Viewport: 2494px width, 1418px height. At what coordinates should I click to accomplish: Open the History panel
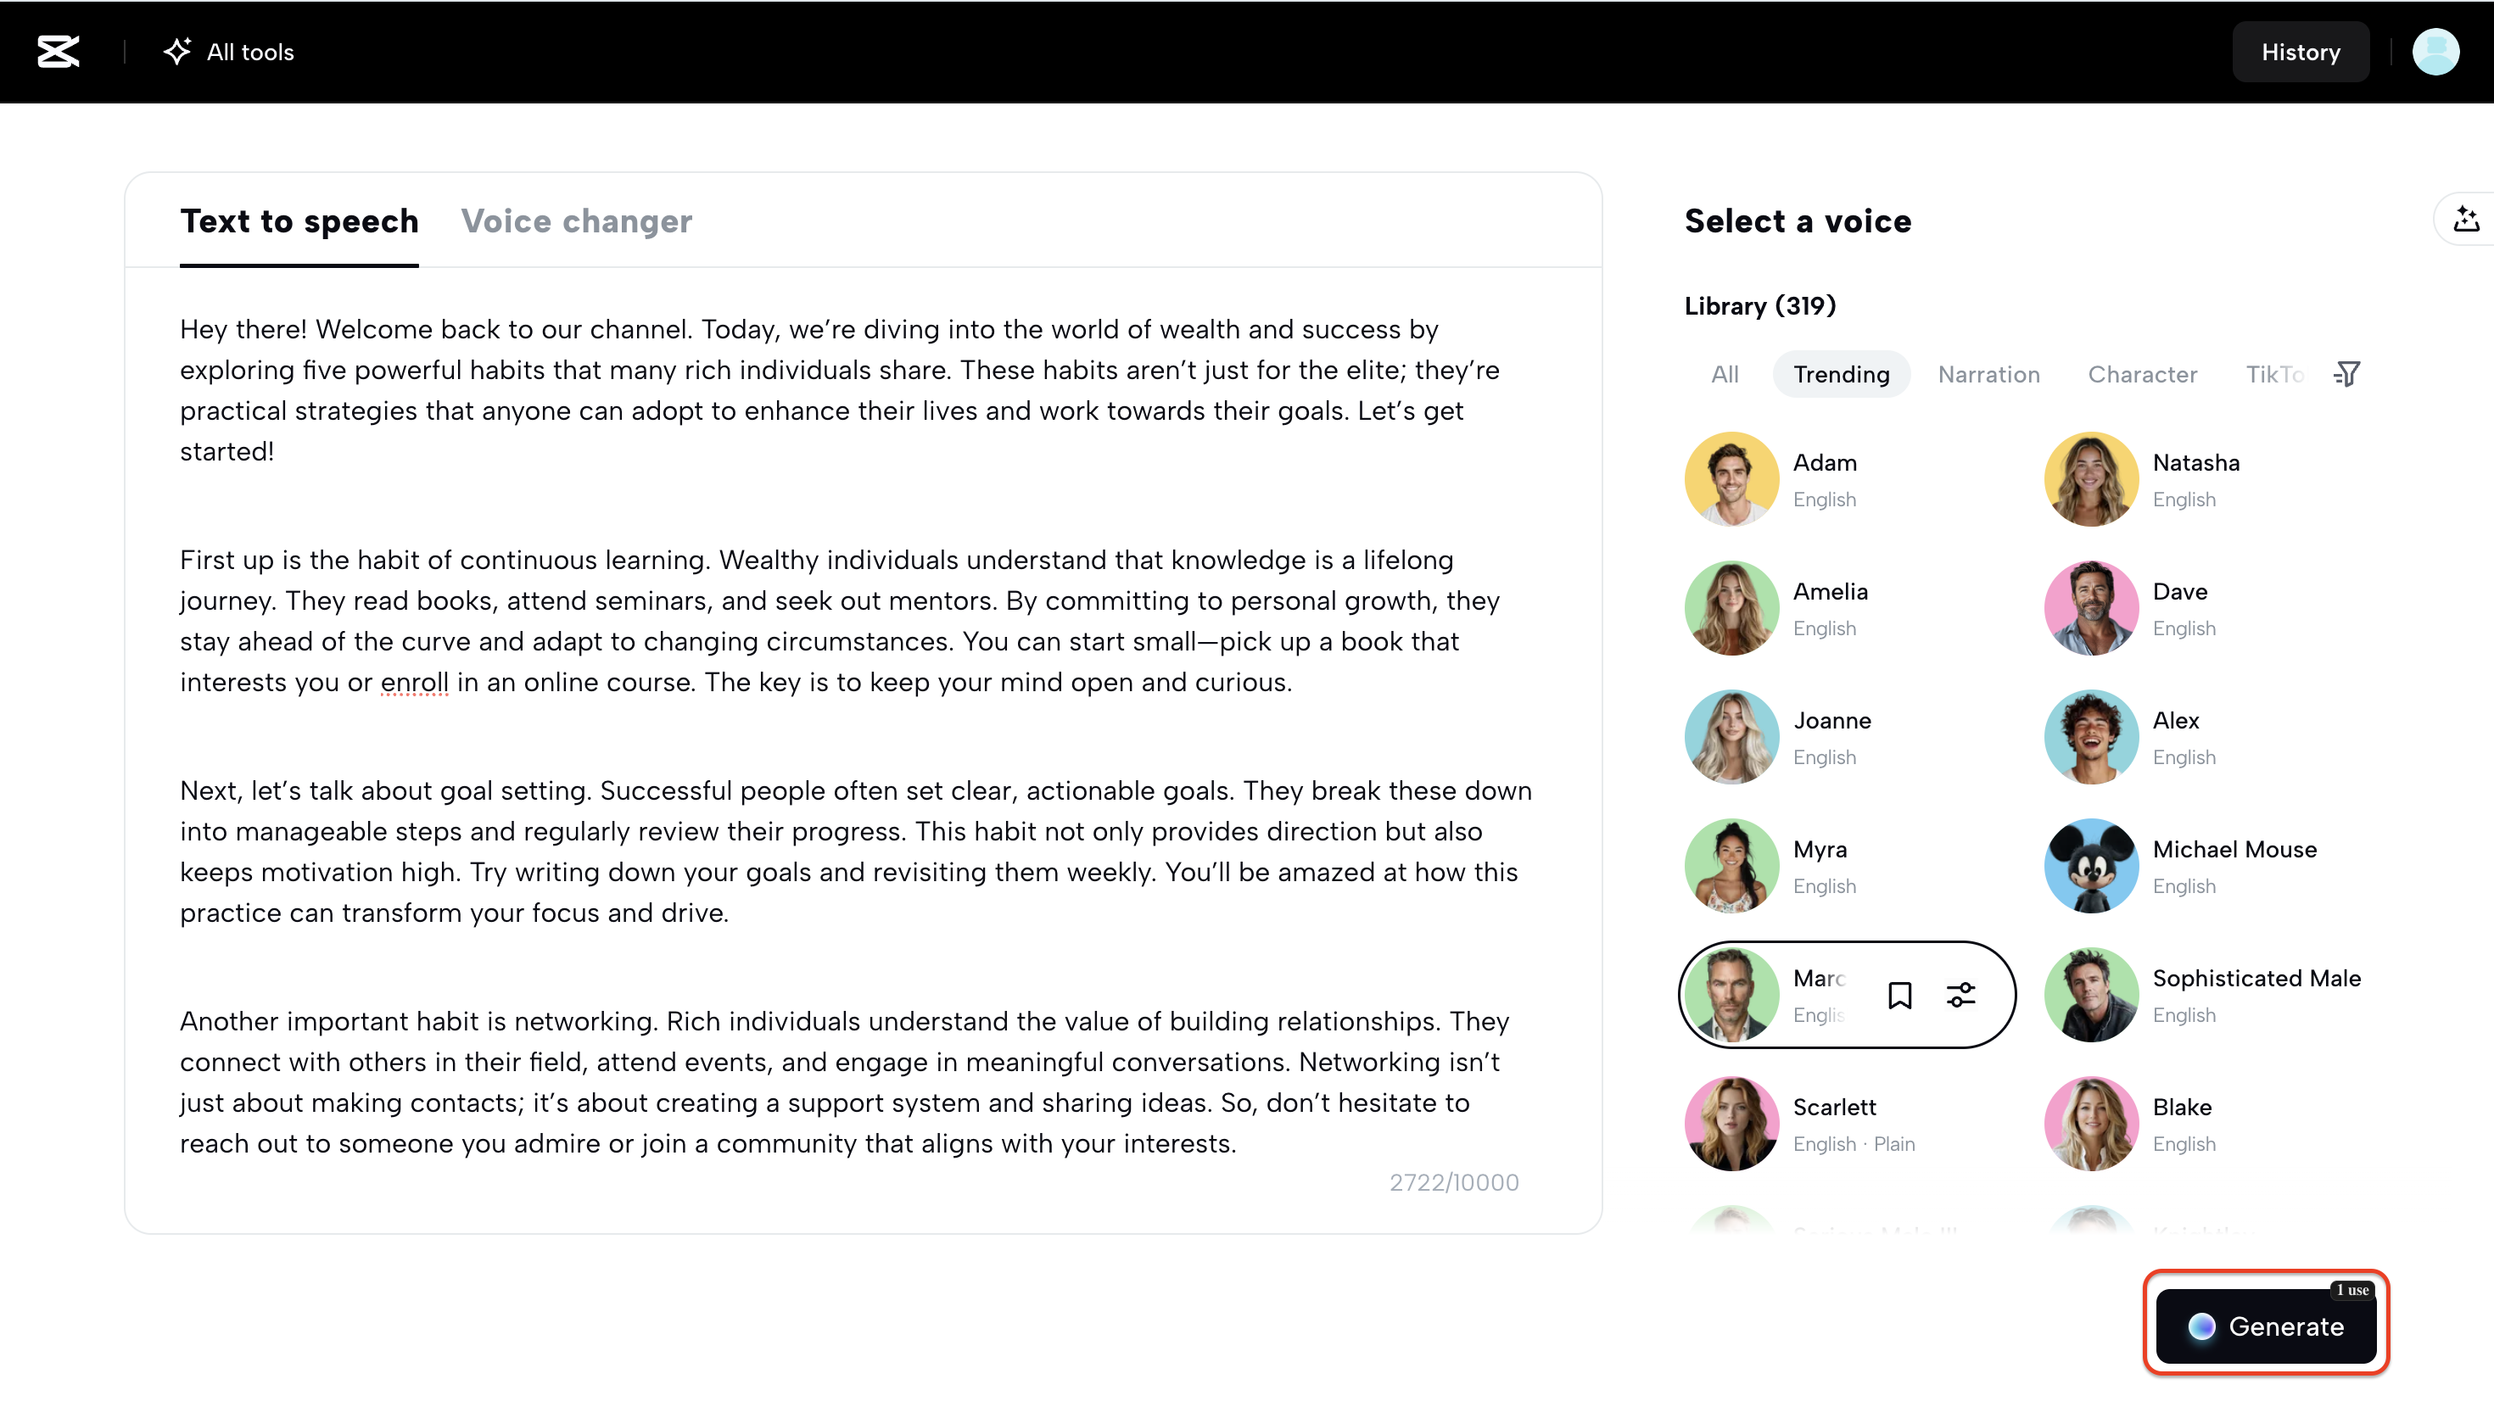pos(2301,52)
